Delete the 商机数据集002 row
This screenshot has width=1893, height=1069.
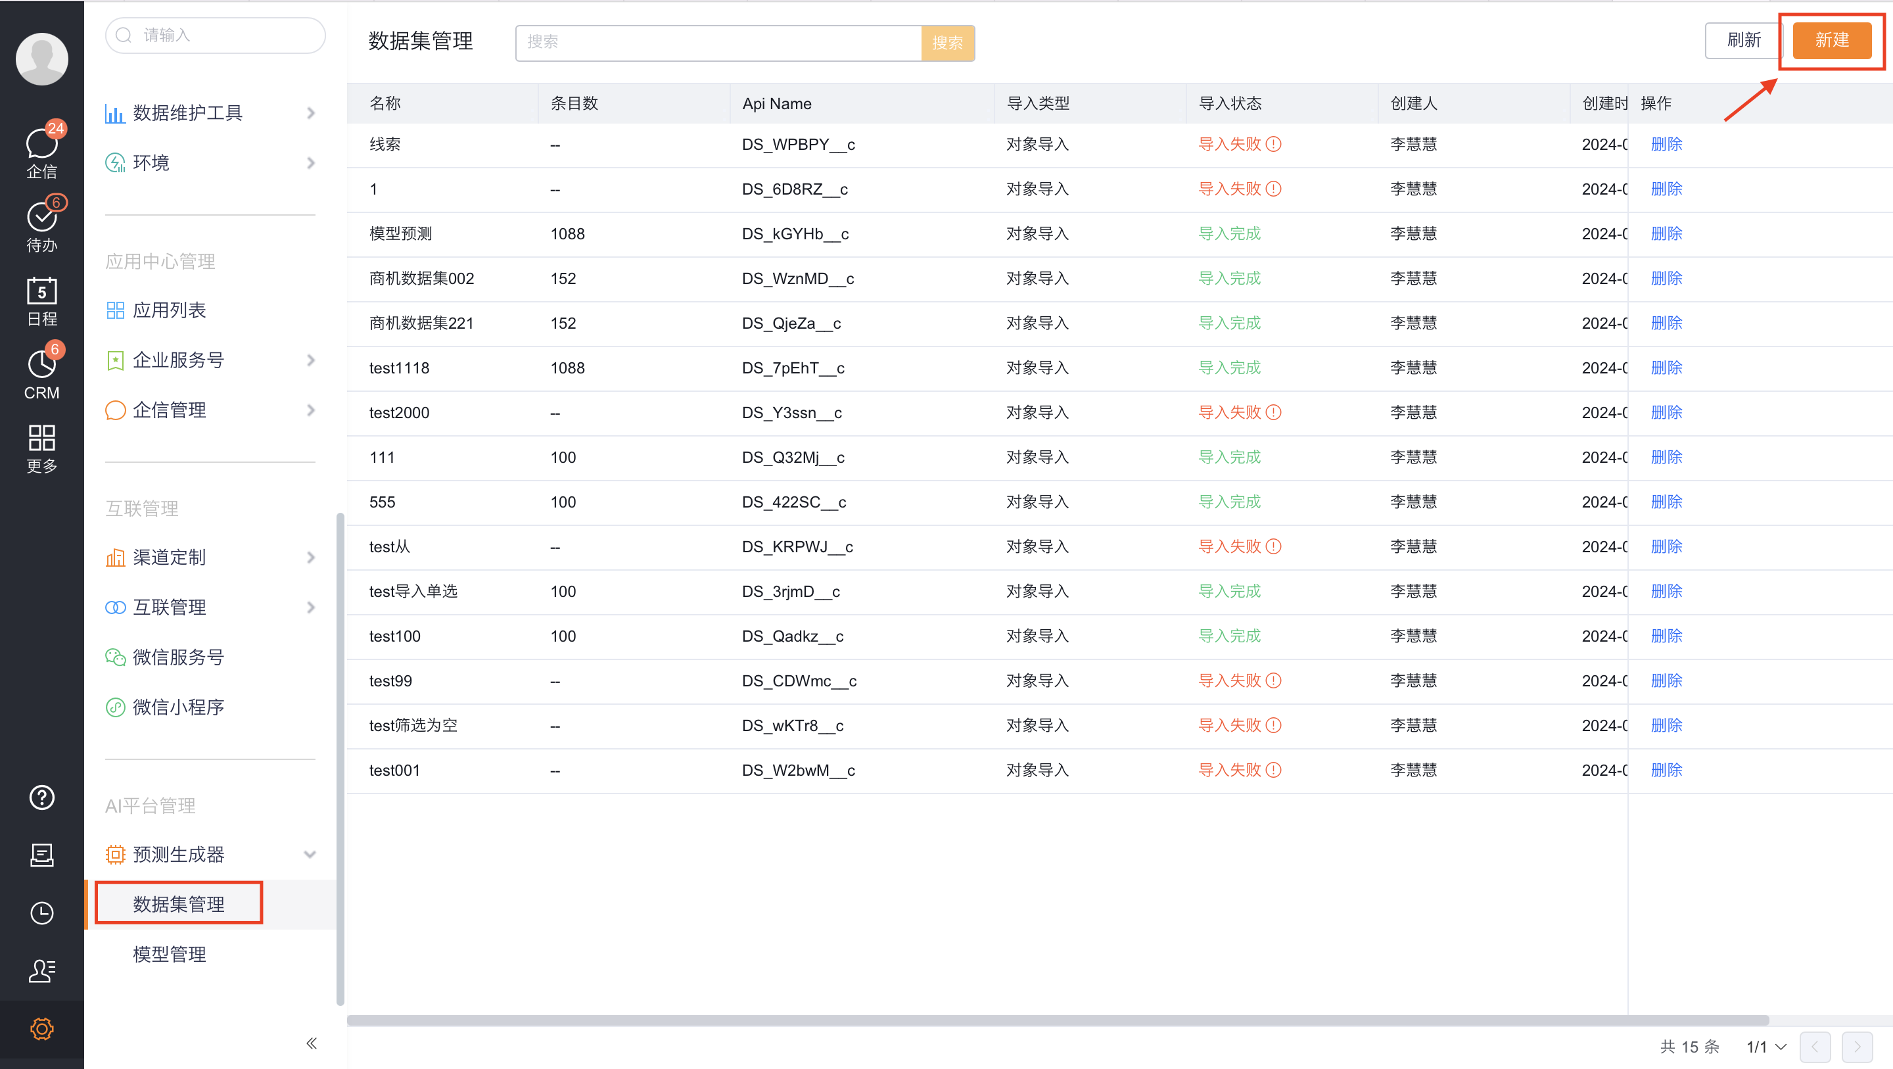click(1666, 278)
